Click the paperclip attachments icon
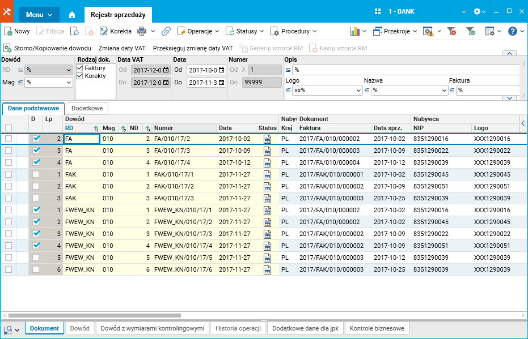 [x=166, y=31]
